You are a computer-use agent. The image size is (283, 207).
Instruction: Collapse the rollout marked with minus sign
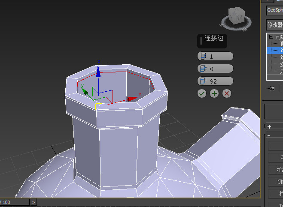[269, 135]
